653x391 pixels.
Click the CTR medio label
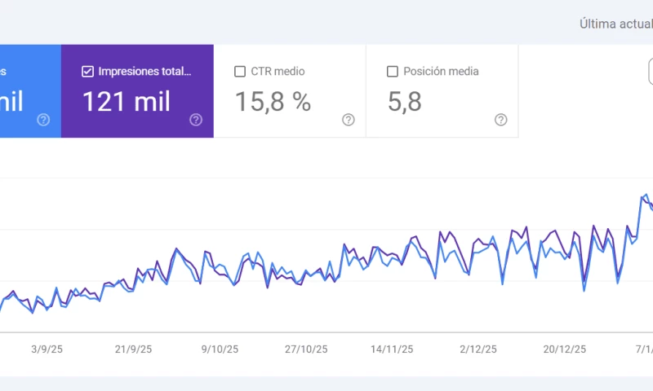278,72
